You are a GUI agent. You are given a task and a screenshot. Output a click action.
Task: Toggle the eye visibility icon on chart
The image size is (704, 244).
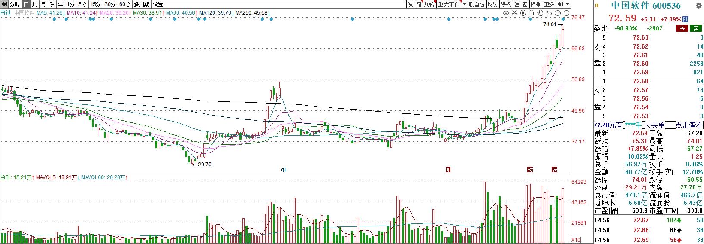tap(506, 13)
